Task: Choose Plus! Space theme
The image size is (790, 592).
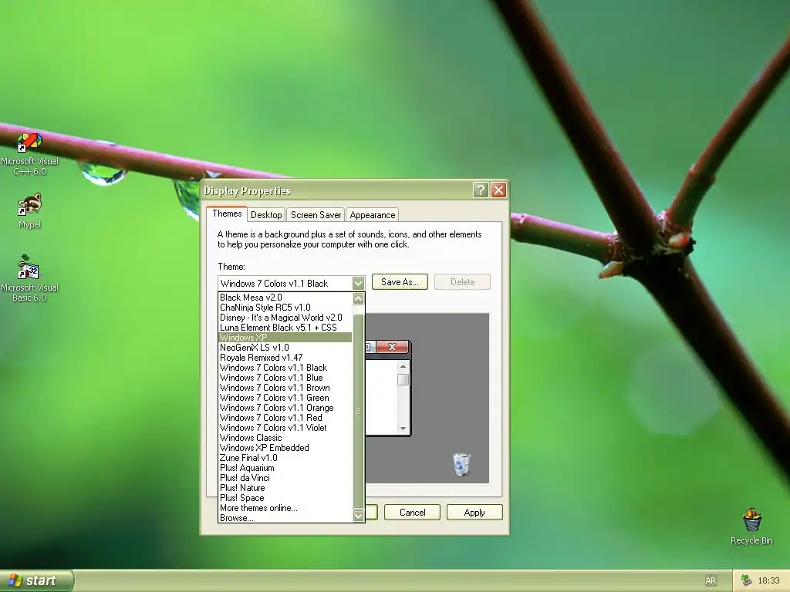Action: click(x=285, y=498)
